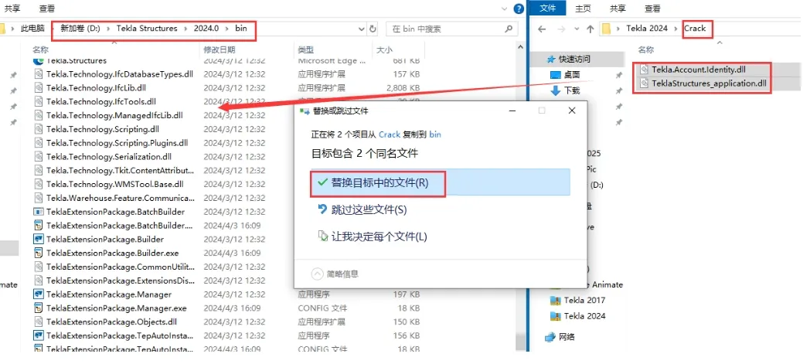810x364 pixels.
Task: Open 文件 tab in right window
Action: point(547,9)
